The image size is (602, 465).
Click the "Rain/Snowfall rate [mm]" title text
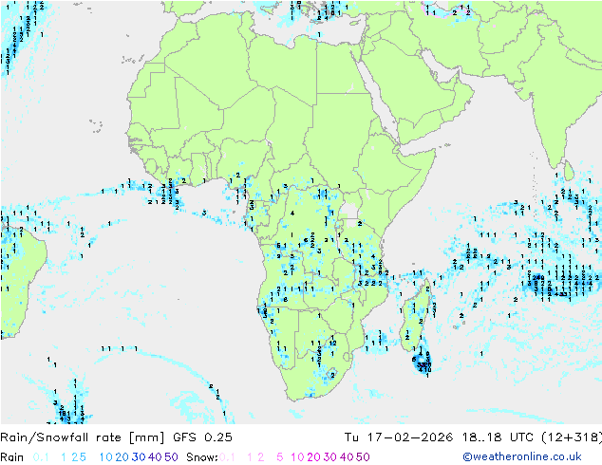coord(83,437)
